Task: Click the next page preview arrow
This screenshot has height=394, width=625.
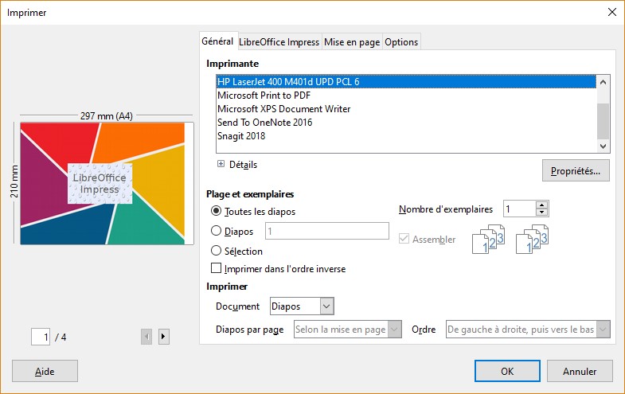Action: point(163,337)
